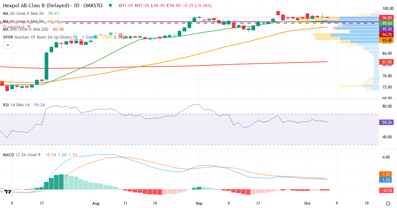Click the open price O97.05 value

(125, 6)
